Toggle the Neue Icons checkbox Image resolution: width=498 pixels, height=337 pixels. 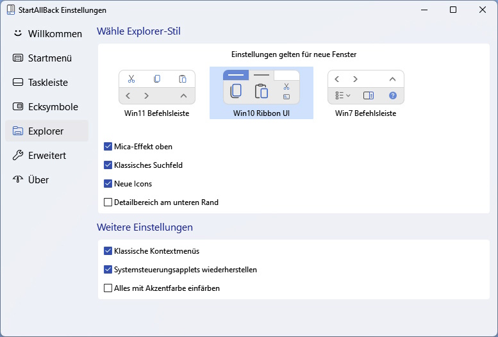point(108,184)
